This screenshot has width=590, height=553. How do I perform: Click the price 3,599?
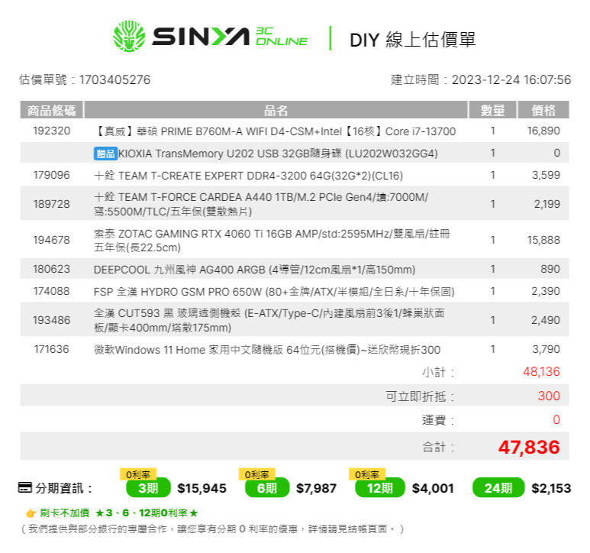(546, 175)
